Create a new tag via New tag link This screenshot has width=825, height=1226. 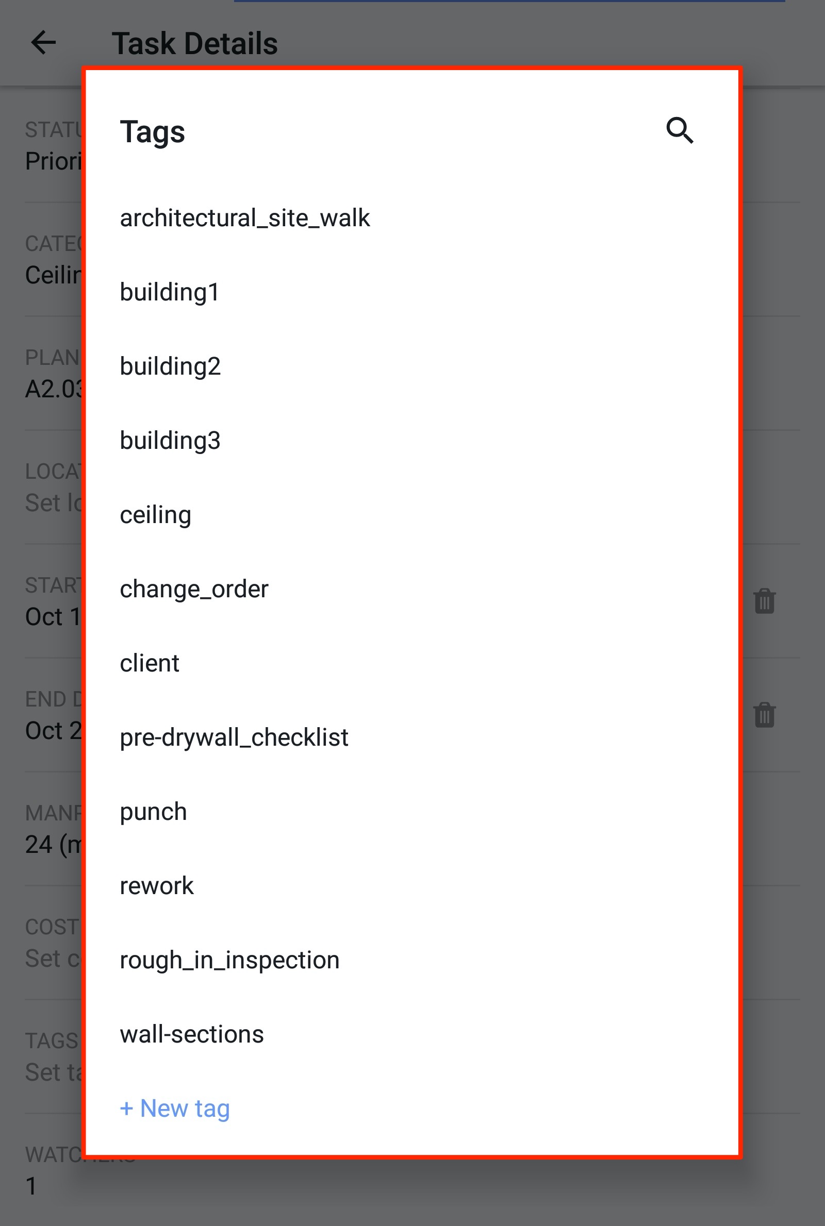click(175, 1108)
